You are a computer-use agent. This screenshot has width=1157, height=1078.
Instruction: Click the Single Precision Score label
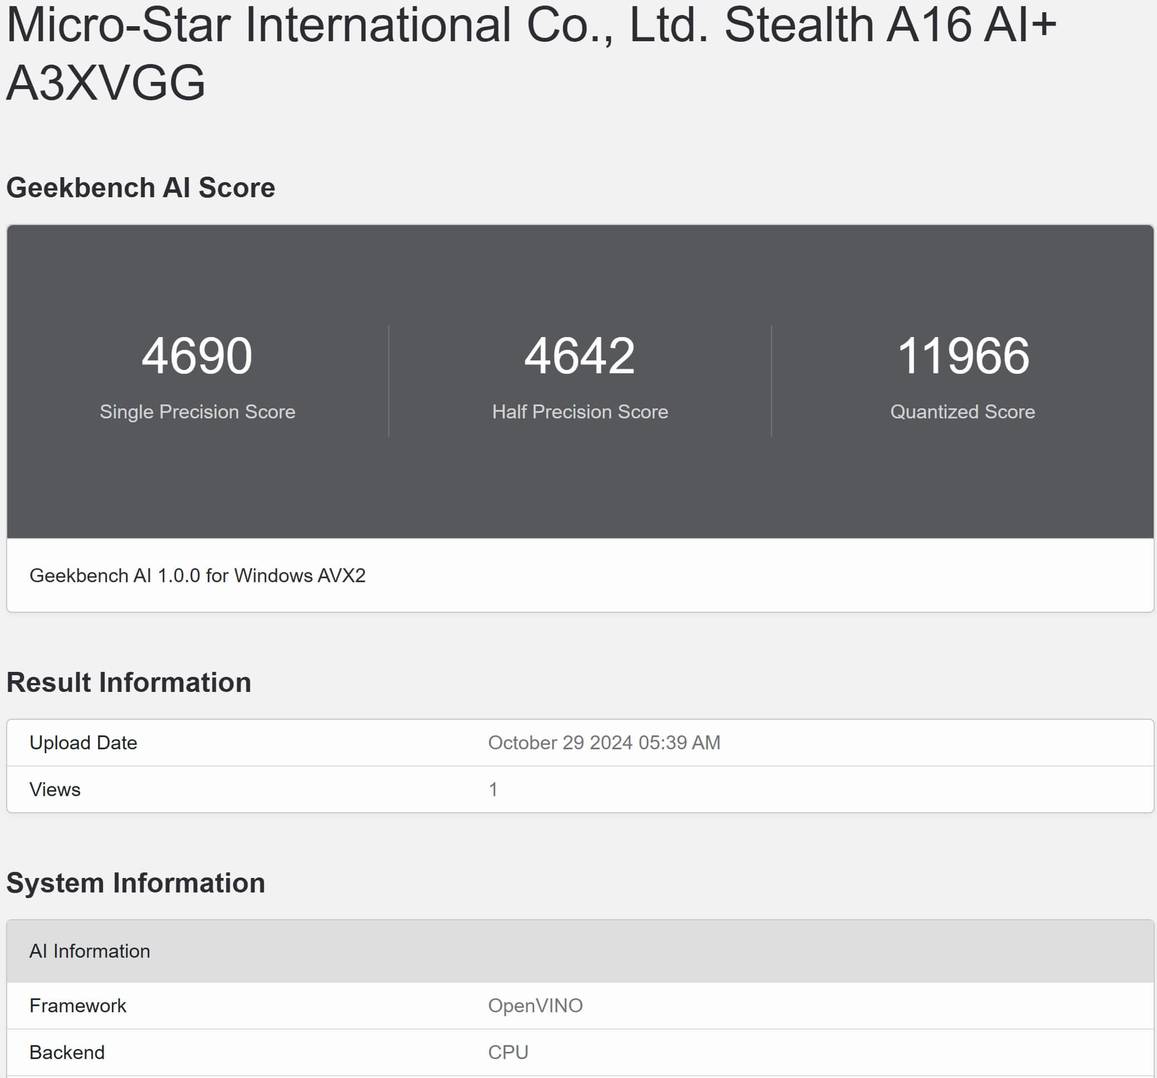point(197,412)
